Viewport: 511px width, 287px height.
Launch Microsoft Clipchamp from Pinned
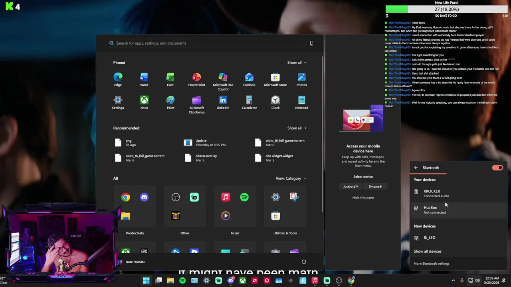196,104
